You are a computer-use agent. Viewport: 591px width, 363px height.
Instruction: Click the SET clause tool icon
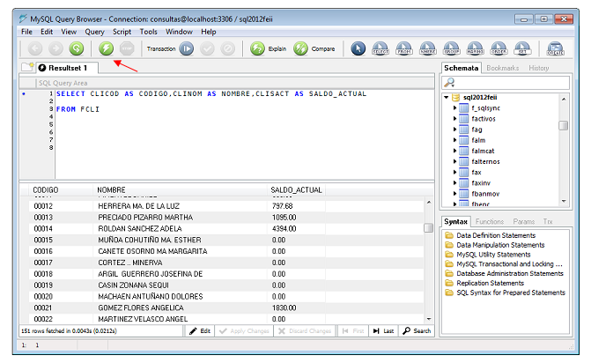tap(522, 48)
